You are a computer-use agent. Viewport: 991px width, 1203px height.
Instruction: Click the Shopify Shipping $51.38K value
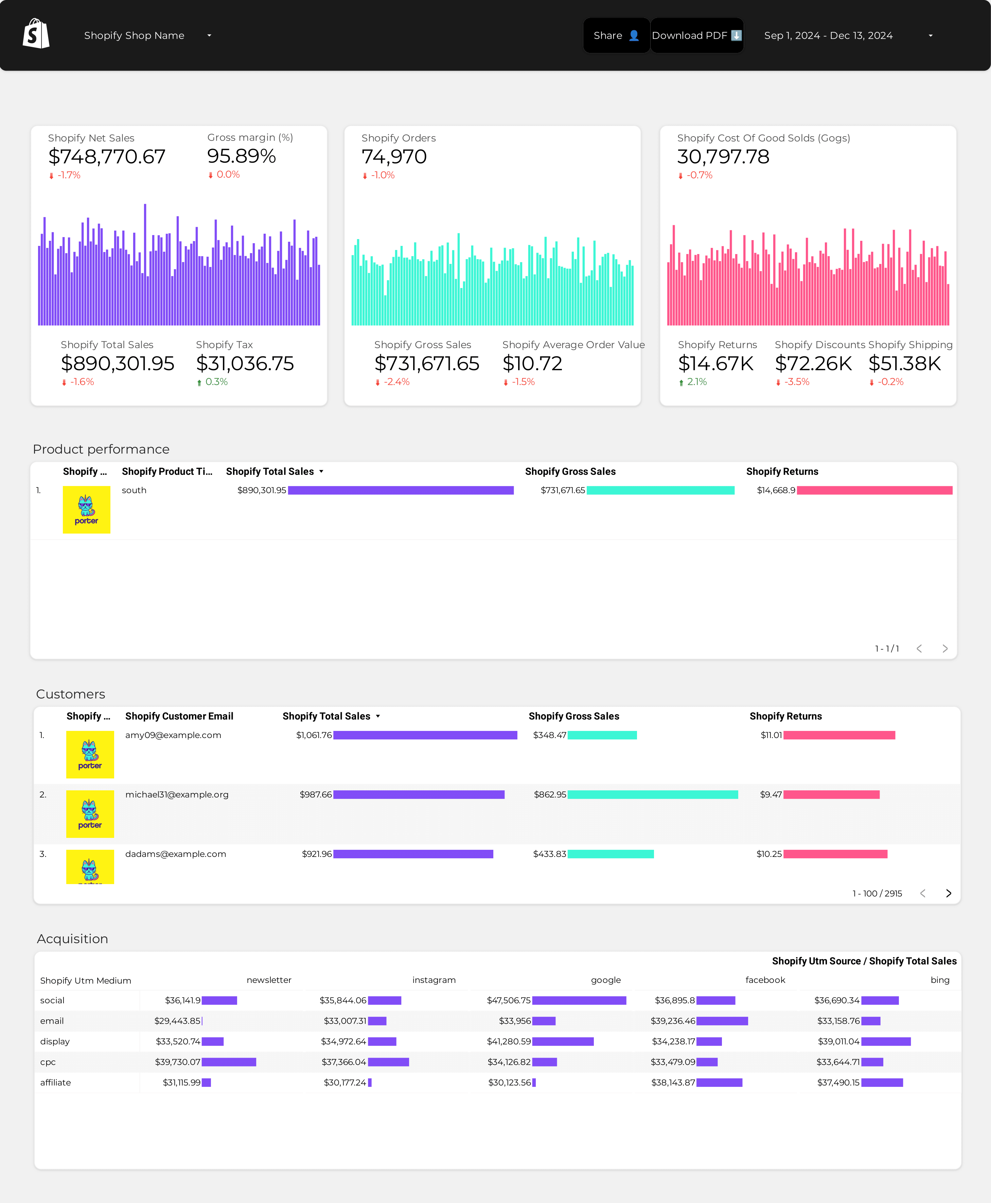pyautogui.click(x=904, y=363)
